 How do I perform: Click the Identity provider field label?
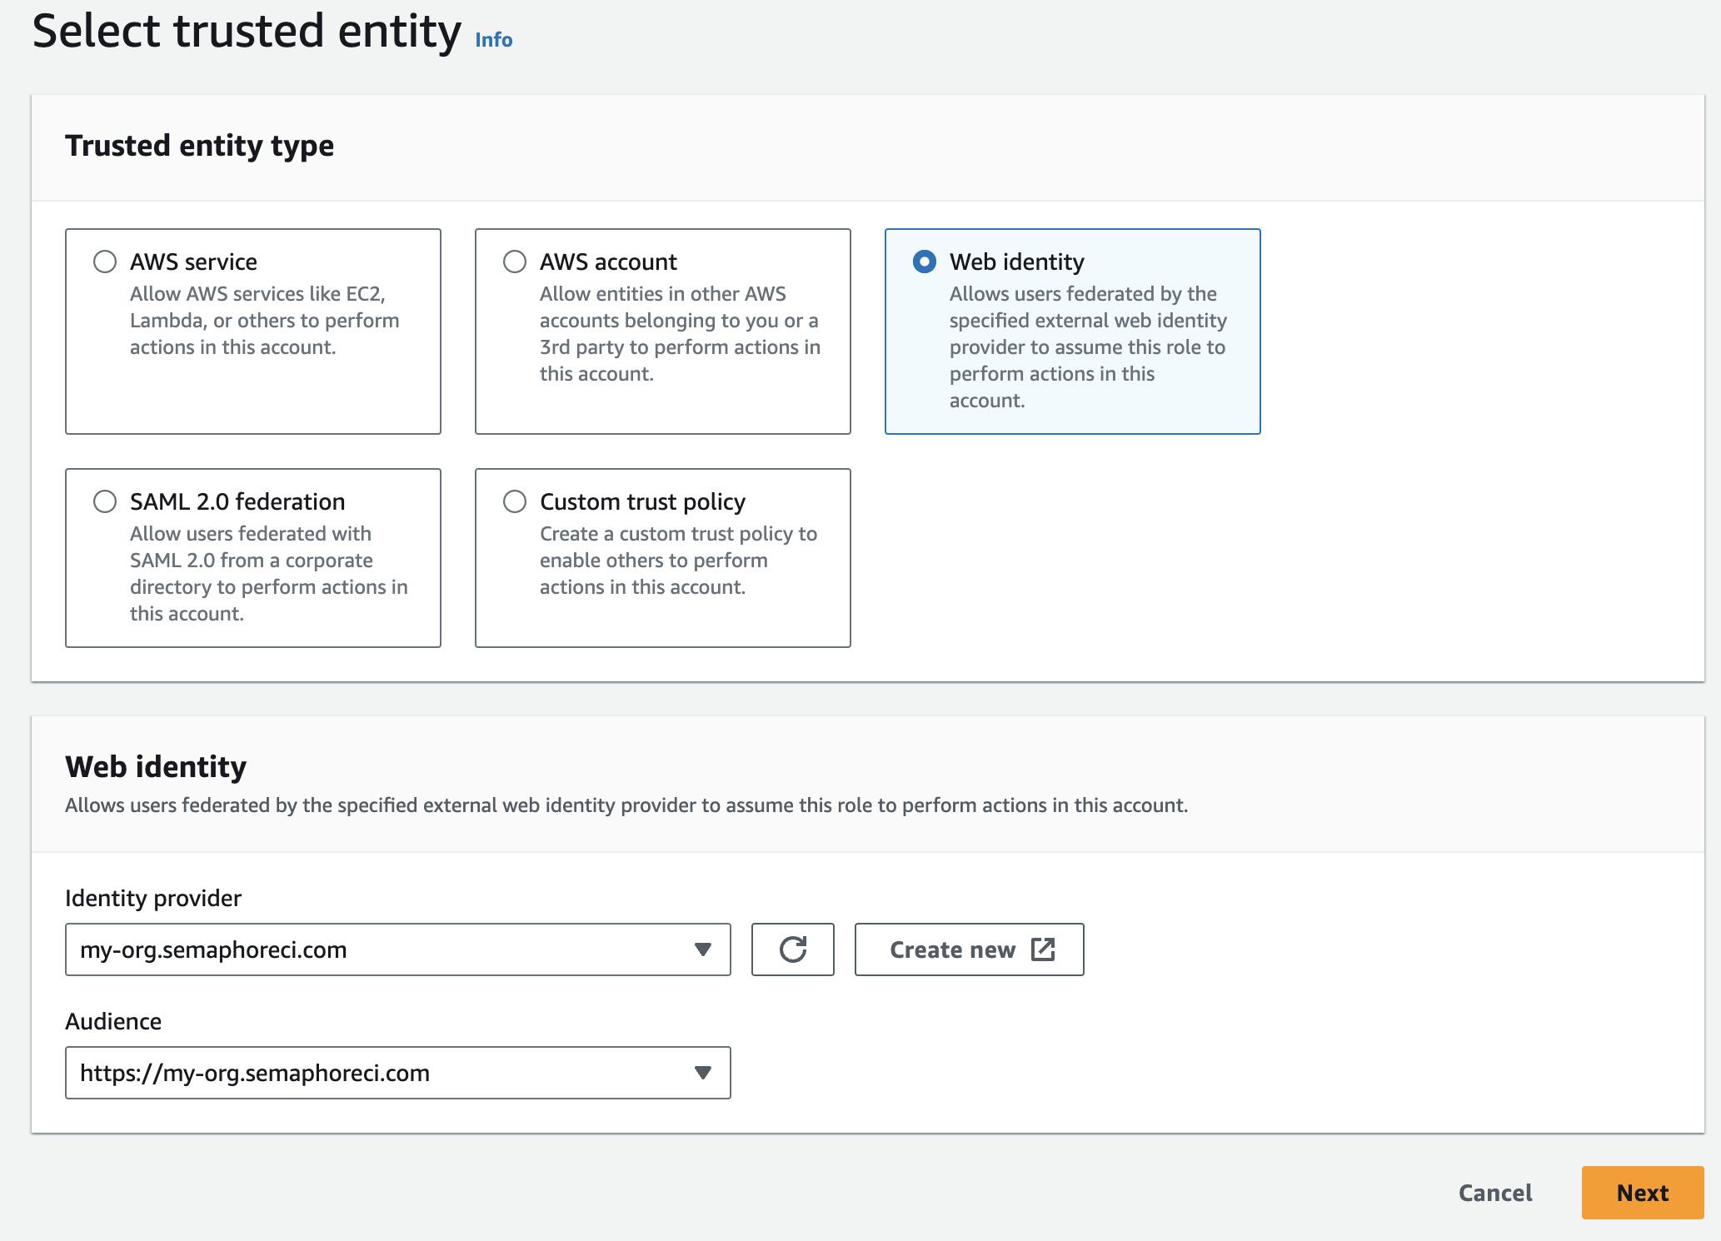point(153,898)
